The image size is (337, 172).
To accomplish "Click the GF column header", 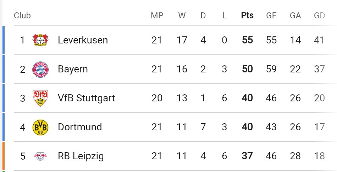I will coord(271,16).
